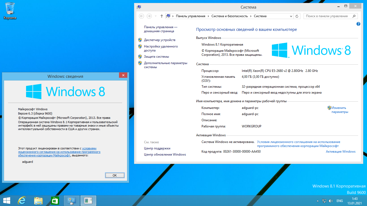Launch Internet Explorer from the taskbar

(22, 200)
